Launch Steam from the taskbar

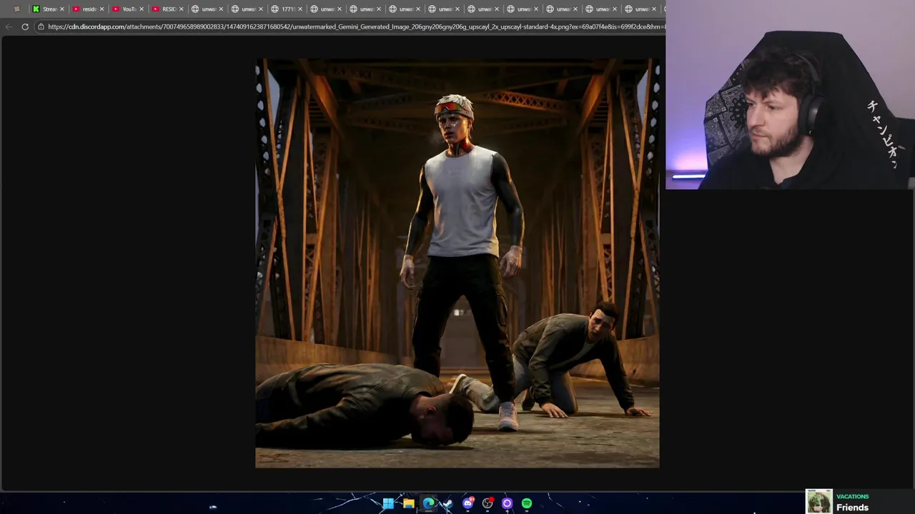[447, 503]
